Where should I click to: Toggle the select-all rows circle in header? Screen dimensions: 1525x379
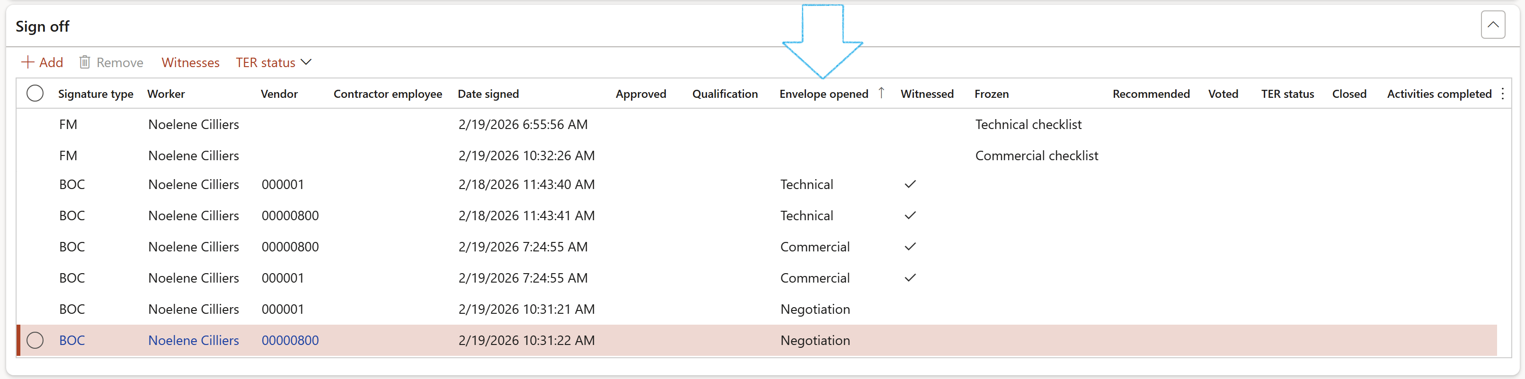pos(35,94)
